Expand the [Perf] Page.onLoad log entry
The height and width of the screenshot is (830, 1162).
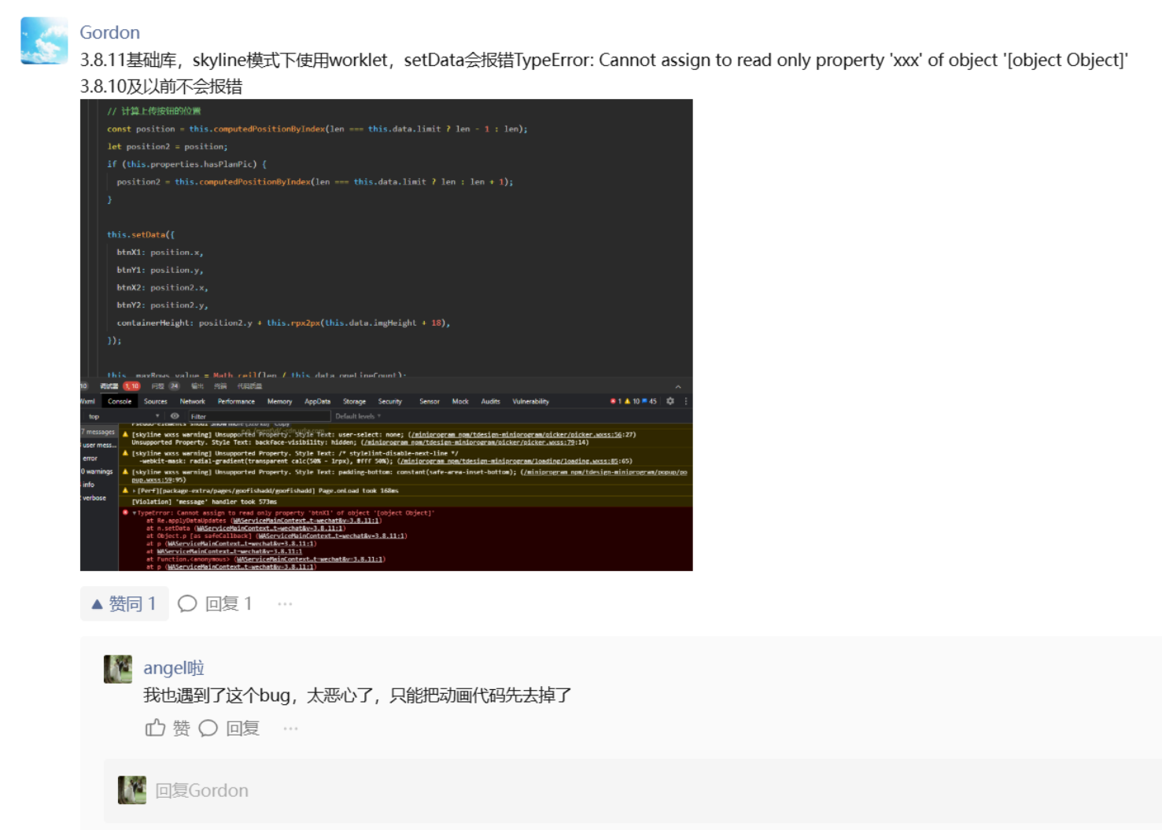[135, 491]
